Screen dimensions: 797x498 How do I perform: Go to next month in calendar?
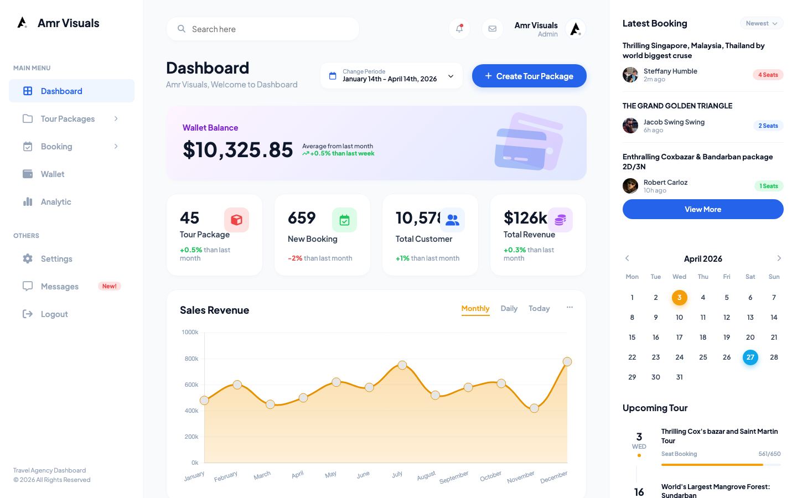(779, 258)
